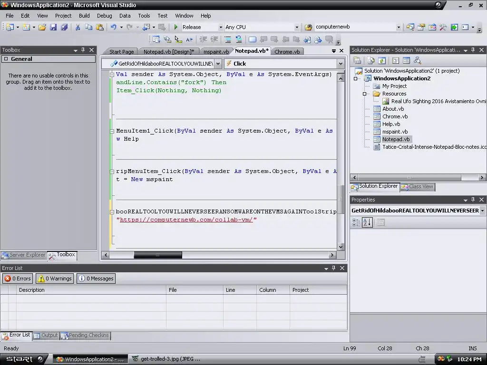Screen dimensions: 487x365
Task: Save the current file with the floppy icon
Action: 53,27
